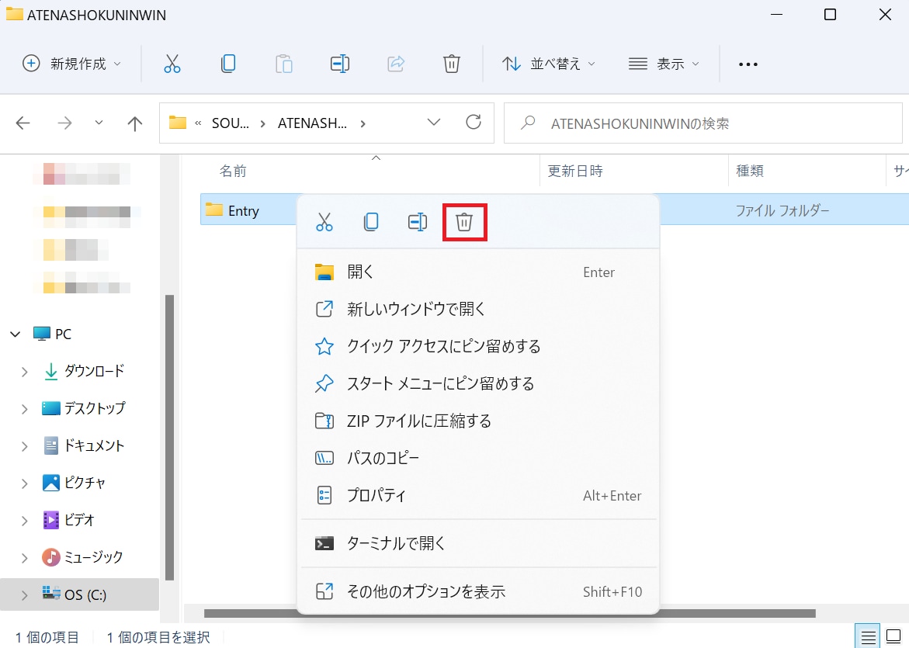Image resolution: width=909 pixels, height=648 pixels.
Task: Click the Rename icon in the context menu
Action: coord(418,222)
